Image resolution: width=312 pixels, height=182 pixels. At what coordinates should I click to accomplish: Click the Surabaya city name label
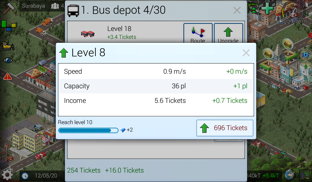pos(33,6)
